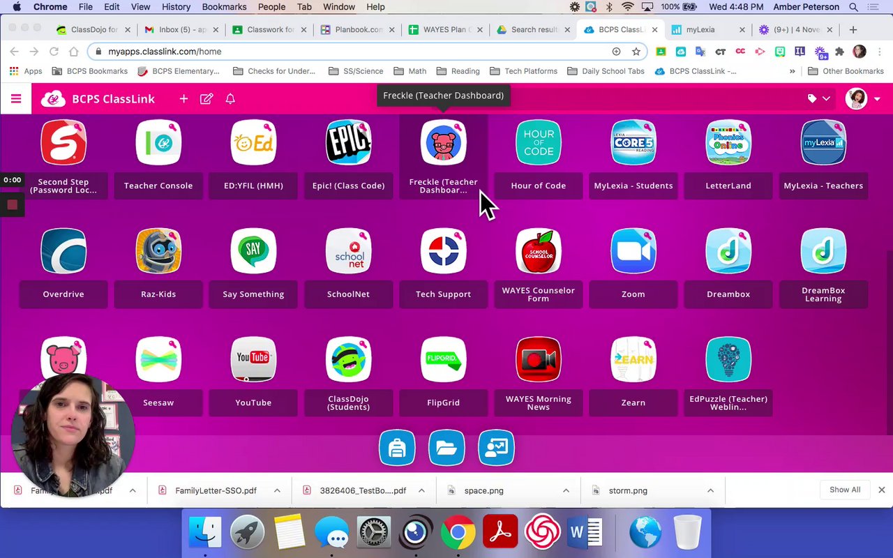Open Chrome Bookmarks menu
The image size is (893, 558).
[224, 7]
